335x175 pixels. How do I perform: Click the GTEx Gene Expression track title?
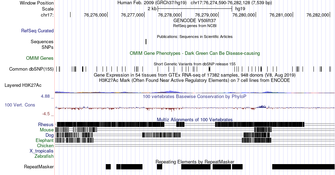coord(195,75)
